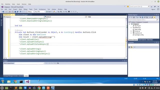Viewport: 160px width, 90px height.
Task: Click the Sign in link
Action: point(153,9)
